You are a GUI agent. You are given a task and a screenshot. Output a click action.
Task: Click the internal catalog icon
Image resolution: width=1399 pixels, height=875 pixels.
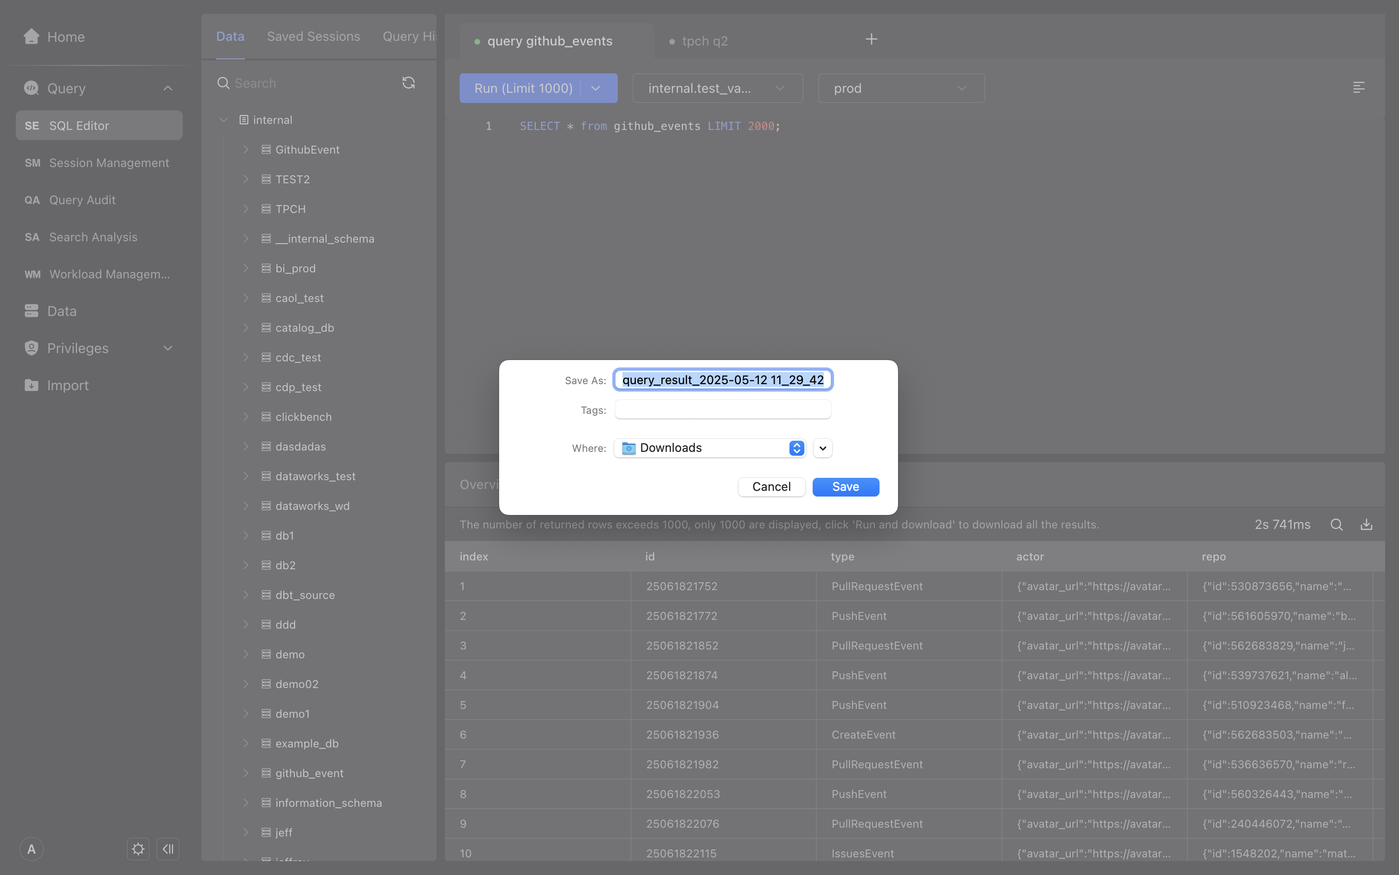point(244,120)
